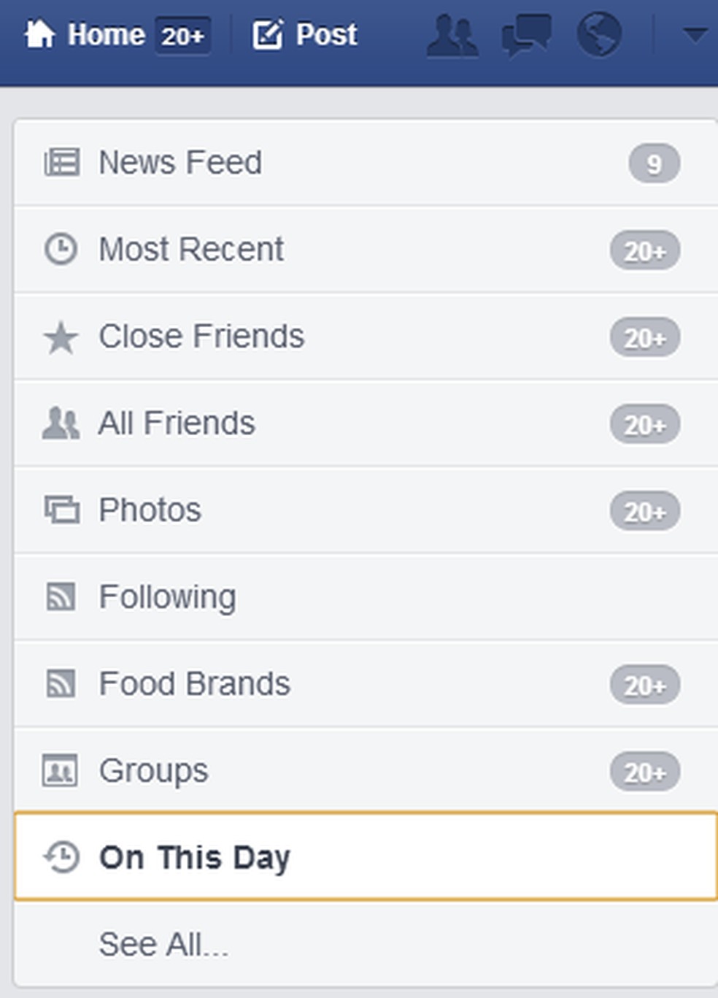The image size is (718, 998).
Task: Open the Food Brands list
Action: click(194, 684)
